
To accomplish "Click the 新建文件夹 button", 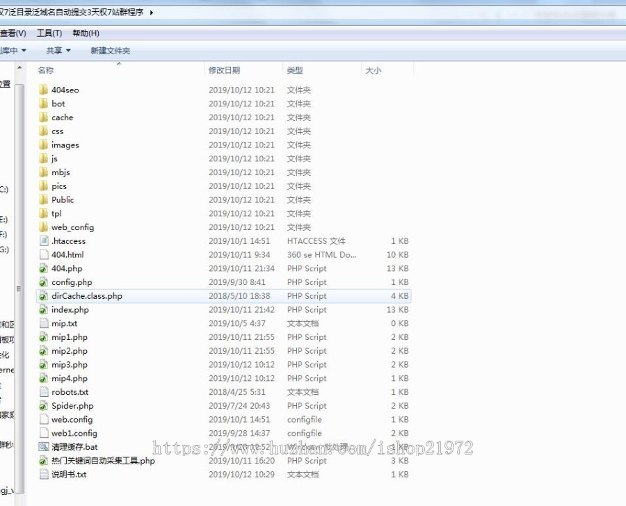I will (x=110, y=51).
